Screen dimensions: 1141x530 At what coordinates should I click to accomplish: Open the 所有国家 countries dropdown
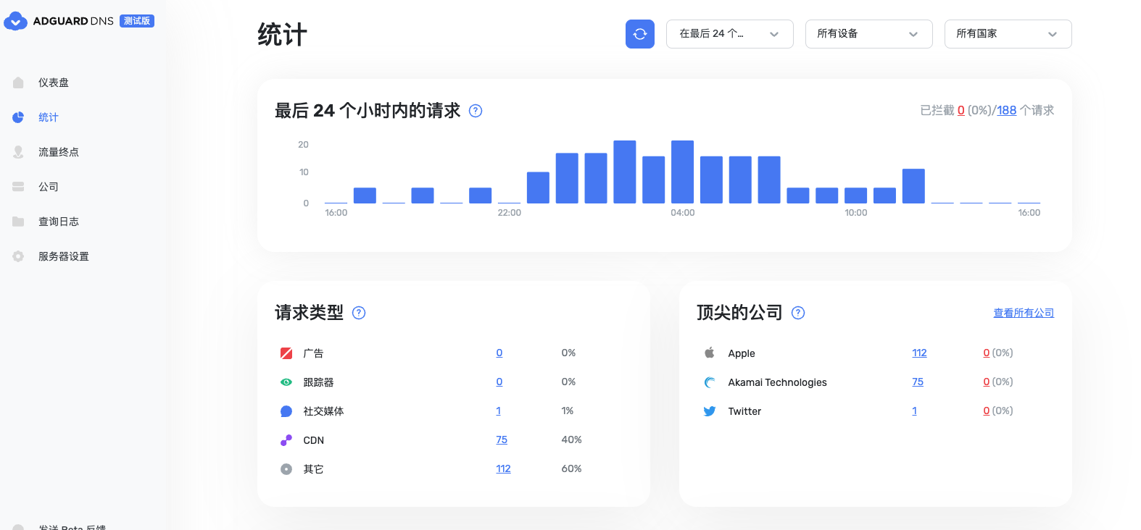[x=1008, y=34]
